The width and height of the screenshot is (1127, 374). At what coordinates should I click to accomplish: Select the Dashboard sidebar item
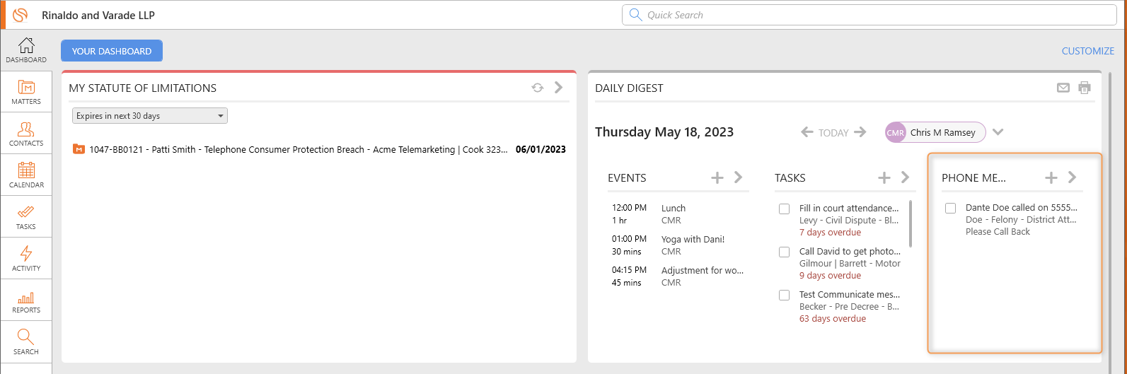click(26, 50)
